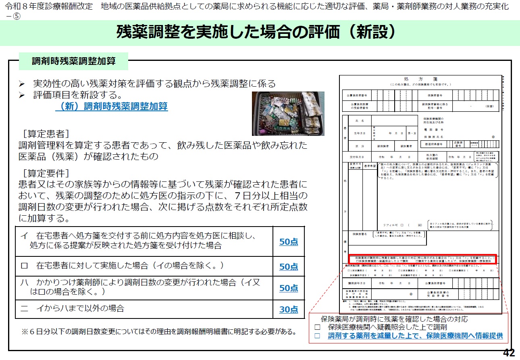The width and height of the screenshot is (520, 360).
Task: Click the leftover medicine photo thumbnail
Action: pyautogui.click(x=288, y=113)
